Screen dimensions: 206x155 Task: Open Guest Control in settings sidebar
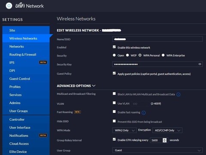[x=20, y=79]
